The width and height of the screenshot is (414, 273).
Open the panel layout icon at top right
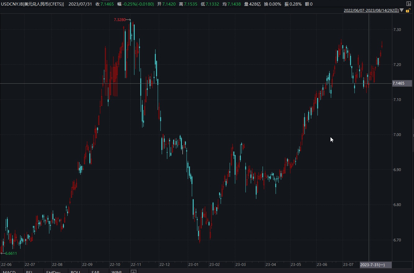click(x=408, y=4)
